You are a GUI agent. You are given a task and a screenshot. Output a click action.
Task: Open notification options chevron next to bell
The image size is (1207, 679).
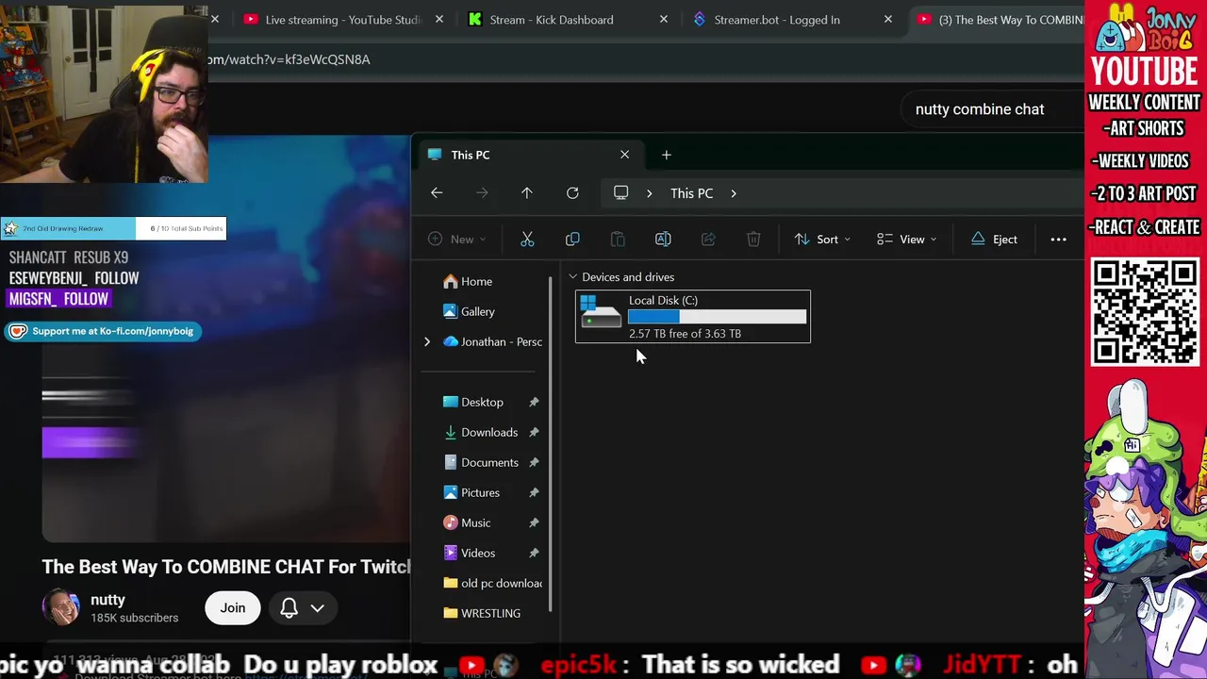318,608
